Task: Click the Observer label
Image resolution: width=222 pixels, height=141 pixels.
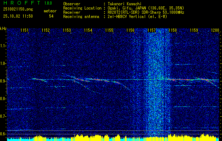Action: 72,4
